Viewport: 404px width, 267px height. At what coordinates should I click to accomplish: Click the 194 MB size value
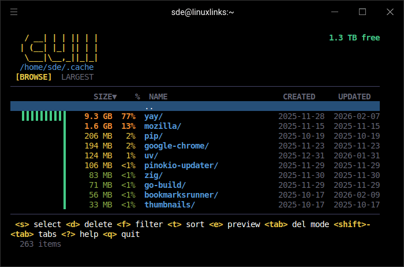click(x=99, y=146)
